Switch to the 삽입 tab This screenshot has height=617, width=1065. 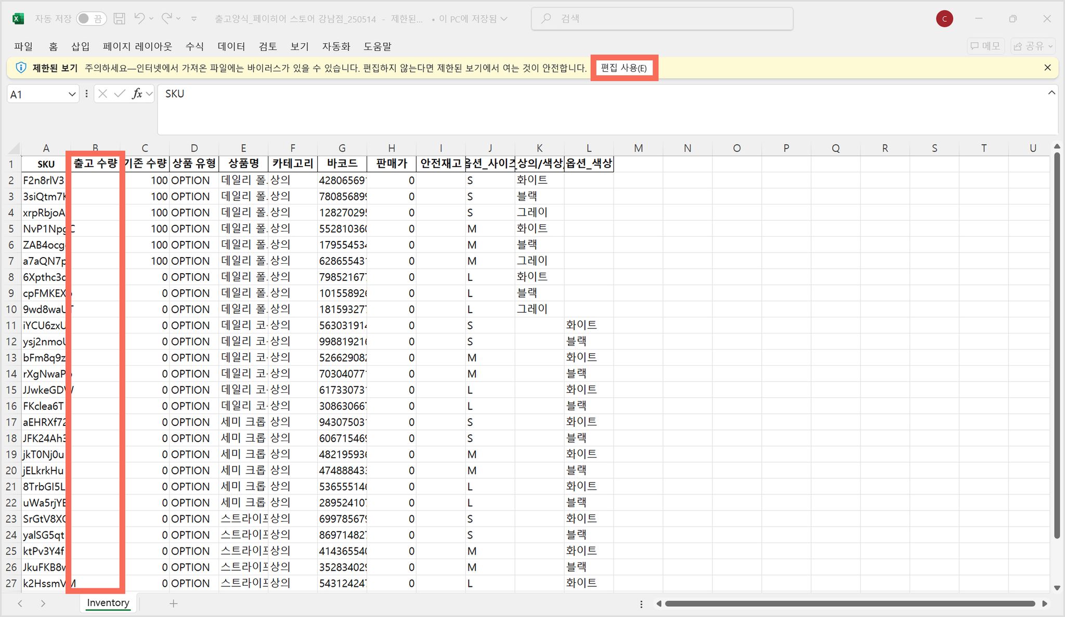81,46
